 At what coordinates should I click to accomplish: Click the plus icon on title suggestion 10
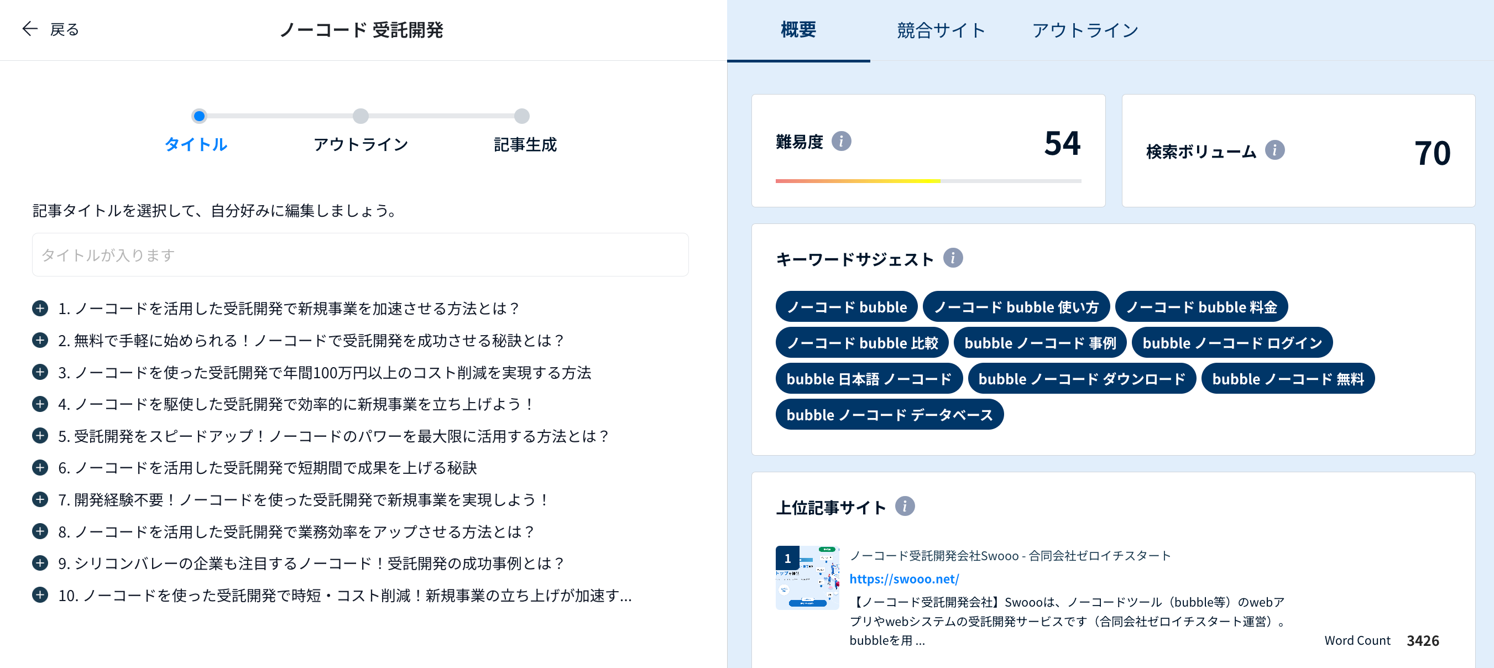pyautogui.click(x=39, y=595)
